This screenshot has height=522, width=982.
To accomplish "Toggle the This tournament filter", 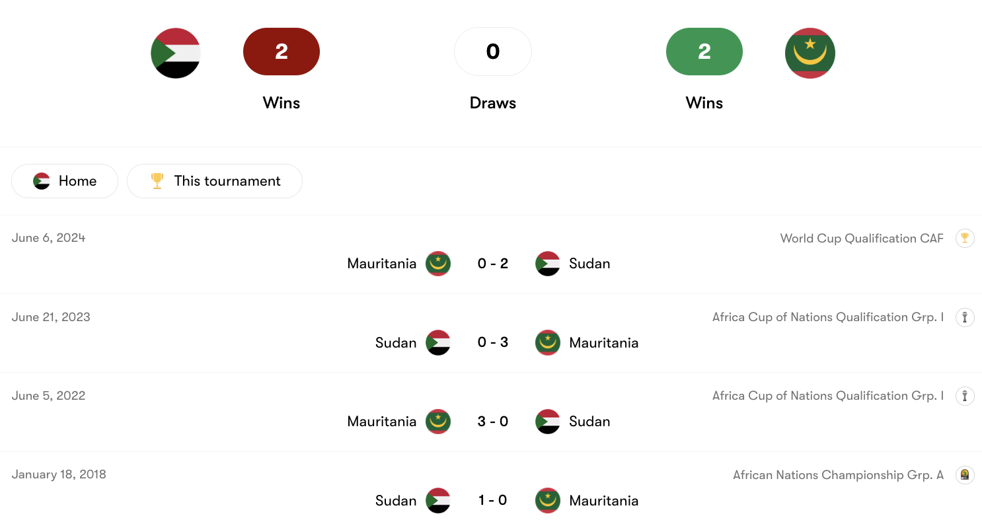I will point(215,181).
